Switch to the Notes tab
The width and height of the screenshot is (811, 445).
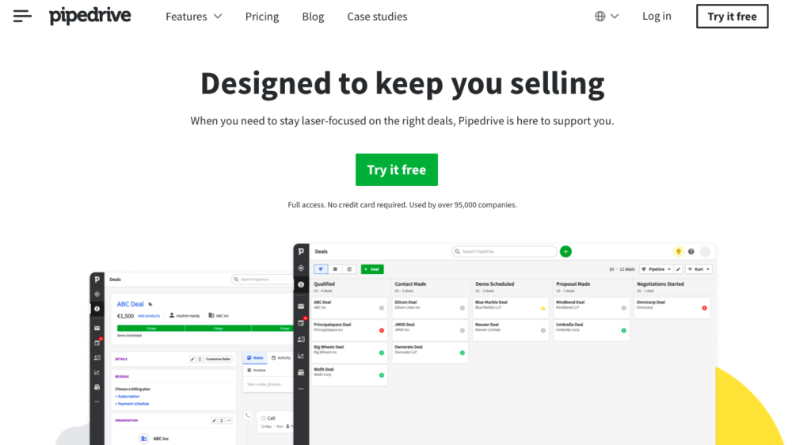[254, 358]
